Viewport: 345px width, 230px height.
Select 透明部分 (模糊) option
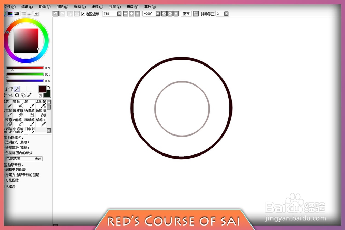[x=17, y=148]
